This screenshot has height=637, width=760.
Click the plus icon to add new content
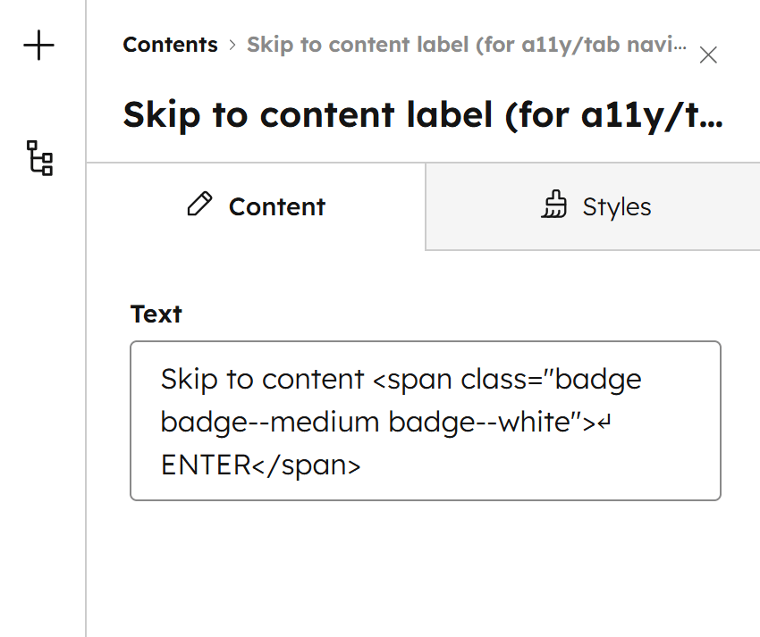click(x=39, y=46)
